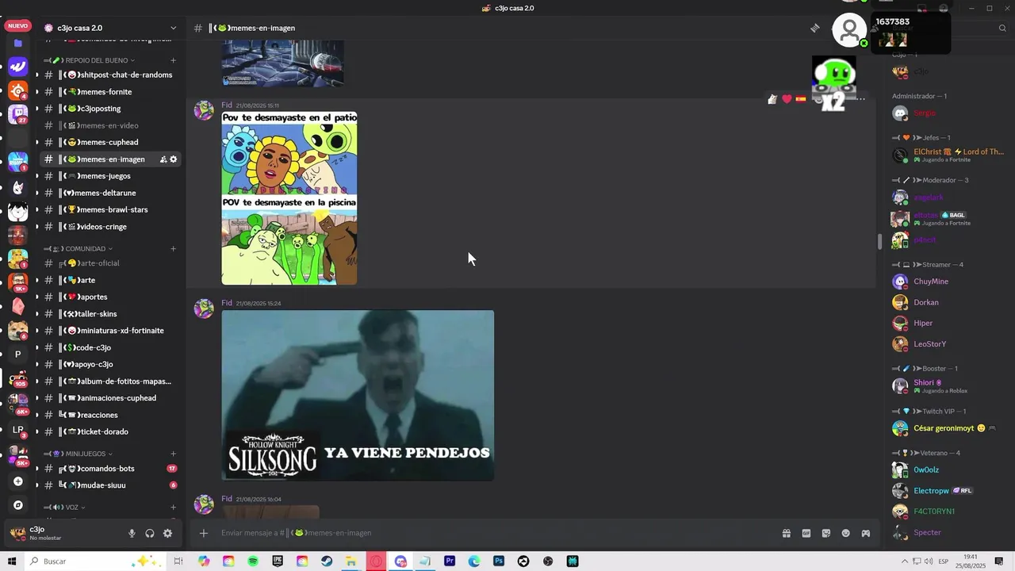Open Silksong ya viene meme image
The width and height of the screenshot is (1015, 571).
[x=358, y=396]
